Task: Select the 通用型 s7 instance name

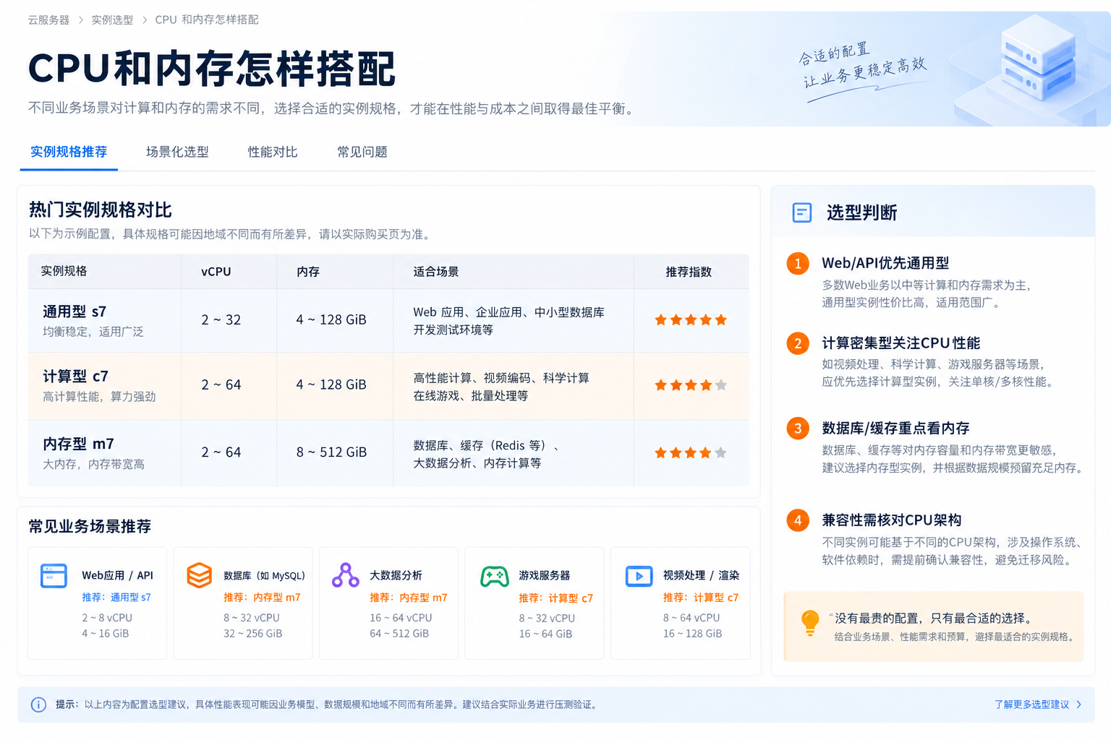Action: tap(75, 311)
